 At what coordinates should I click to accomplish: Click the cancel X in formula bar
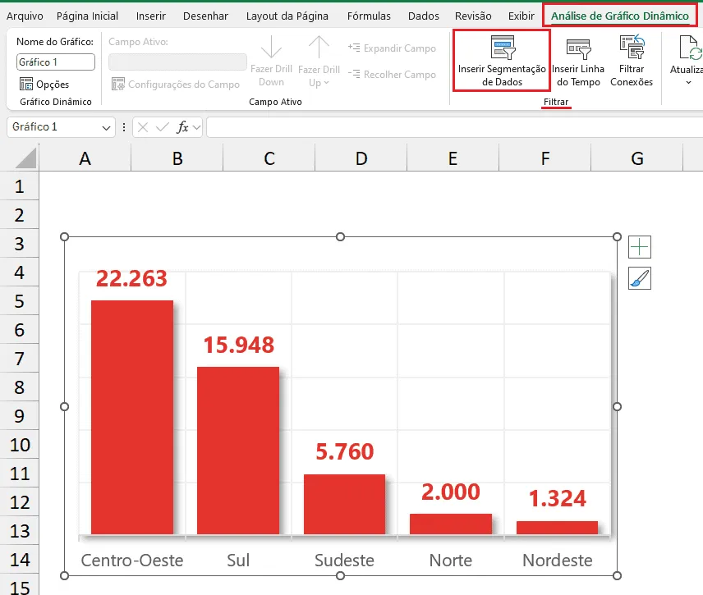click(143, 127)
